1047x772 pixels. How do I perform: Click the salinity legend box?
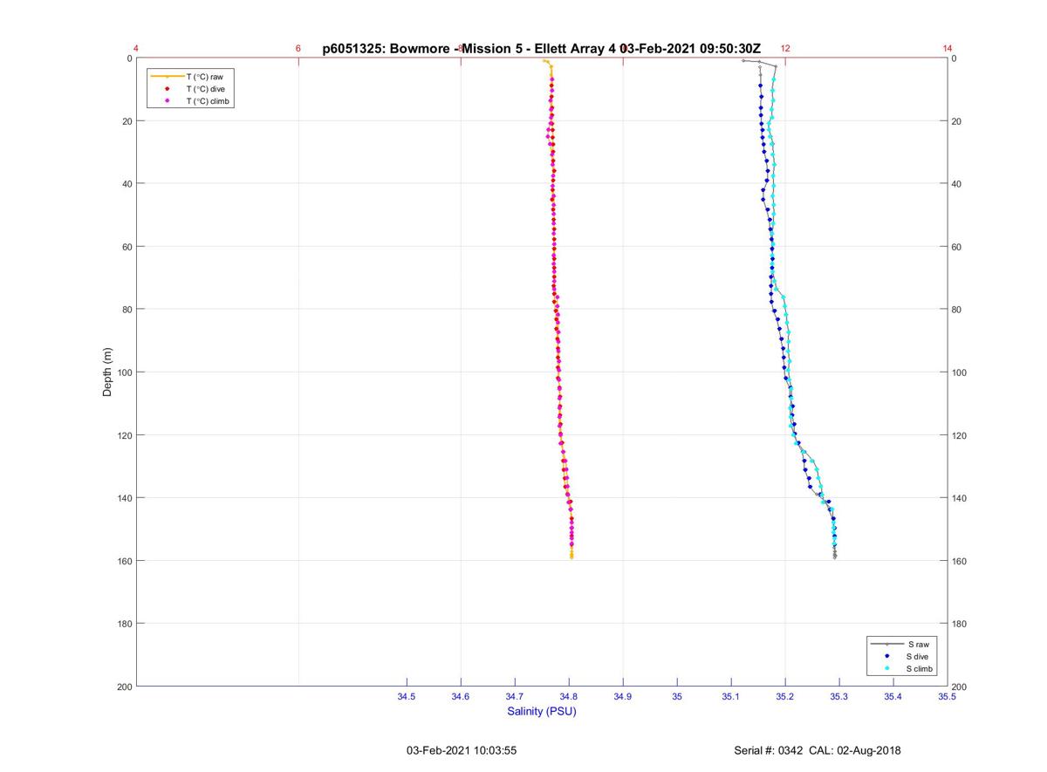[x=903, y=656]
